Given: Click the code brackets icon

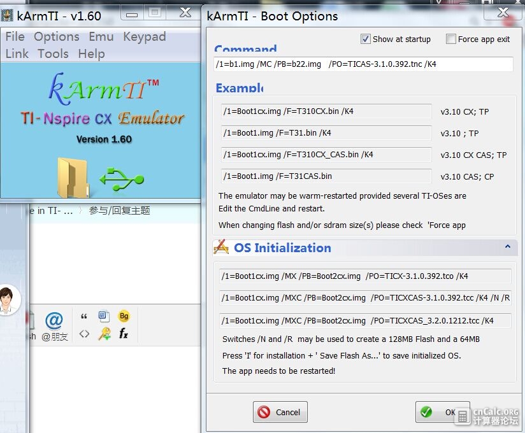Looking at the screenshot, I should point(84,334).
